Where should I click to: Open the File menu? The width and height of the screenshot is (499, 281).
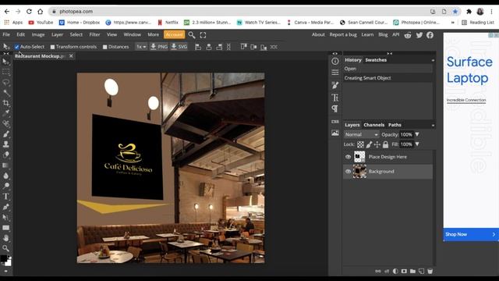click(x=6, y=34)
